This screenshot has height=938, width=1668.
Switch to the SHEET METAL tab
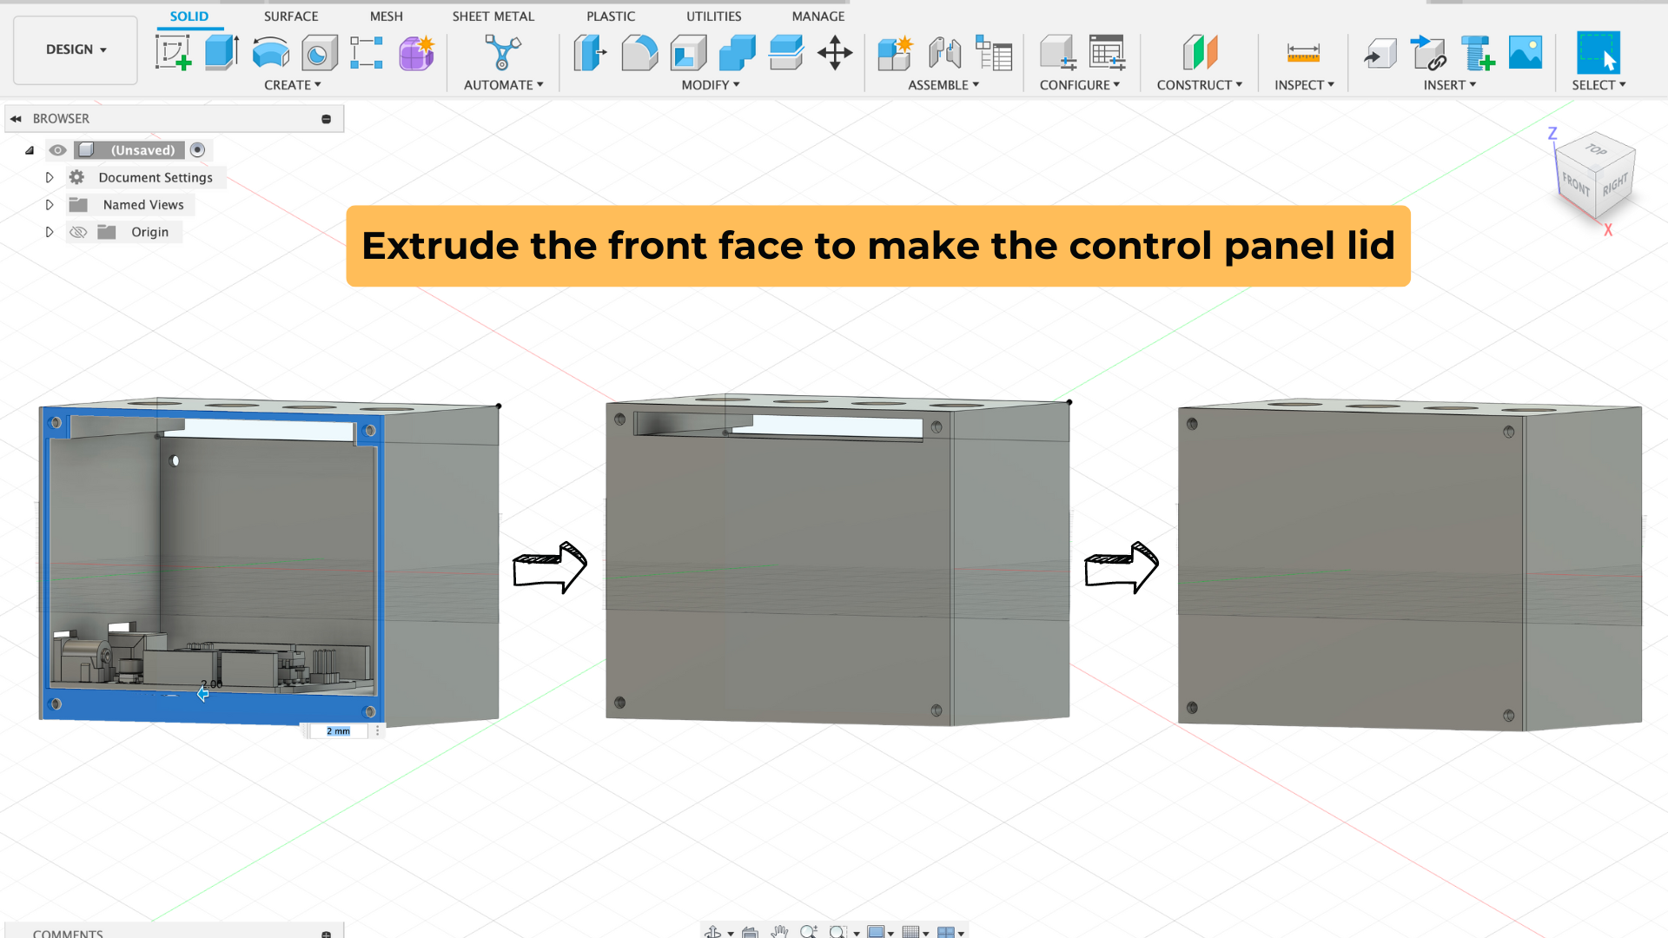(493, 16)
